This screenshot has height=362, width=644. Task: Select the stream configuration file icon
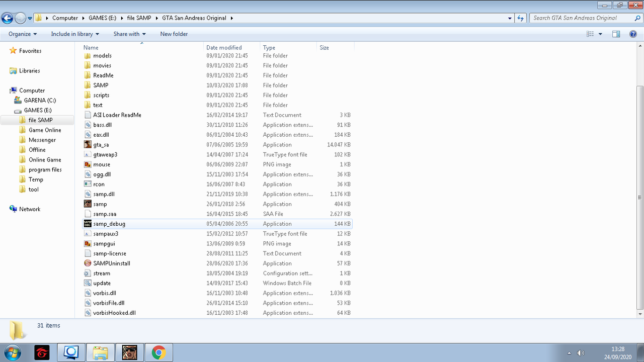click(x=88, y=274)
